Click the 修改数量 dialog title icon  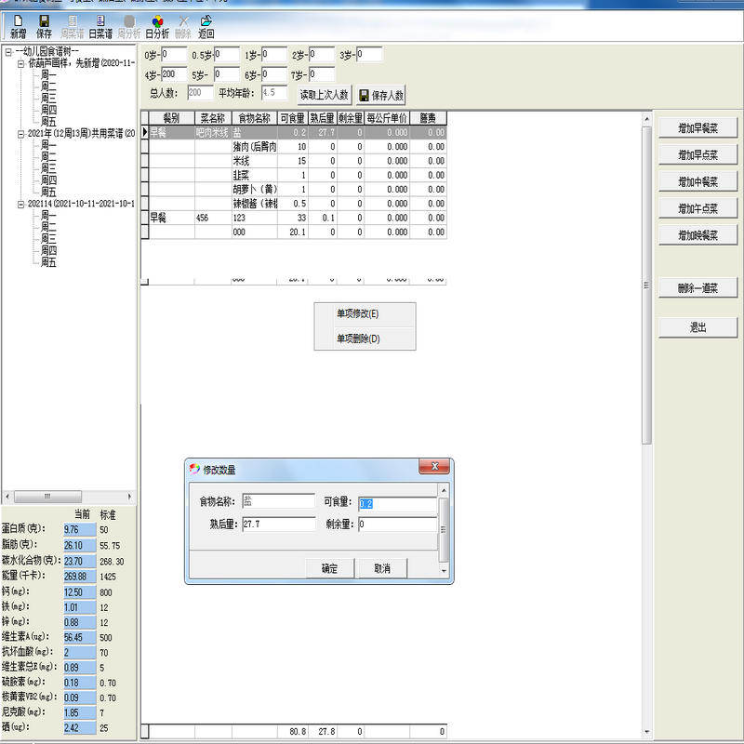click(x=194, y=470)
